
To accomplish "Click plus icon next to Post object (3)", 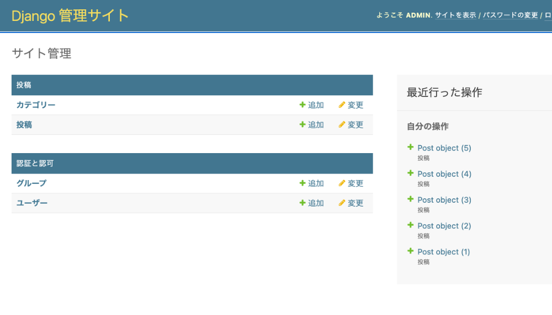I will (410, 199).
